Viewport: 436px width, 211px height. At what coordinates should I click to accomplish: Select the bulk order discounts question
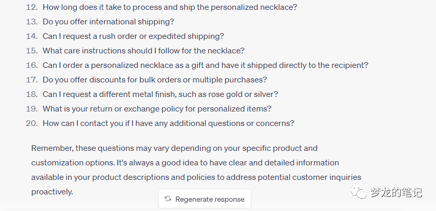(x=155, y=80)
